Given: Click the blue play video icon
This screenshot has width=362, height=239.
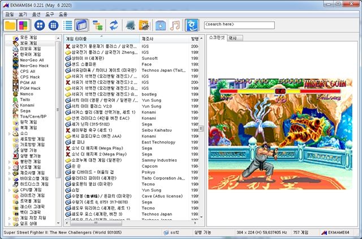Looking at the screenshot, I should click(x=161, y=25).
